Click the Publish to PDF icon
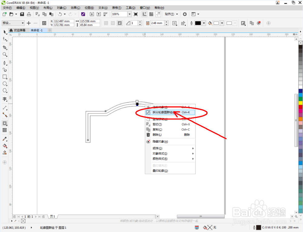 [x=105, y=14]
